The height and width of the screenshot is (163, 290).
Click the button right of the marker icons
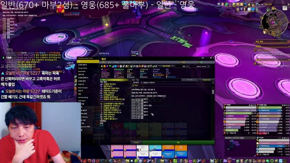pyautogui.click(x=166, y=66)
